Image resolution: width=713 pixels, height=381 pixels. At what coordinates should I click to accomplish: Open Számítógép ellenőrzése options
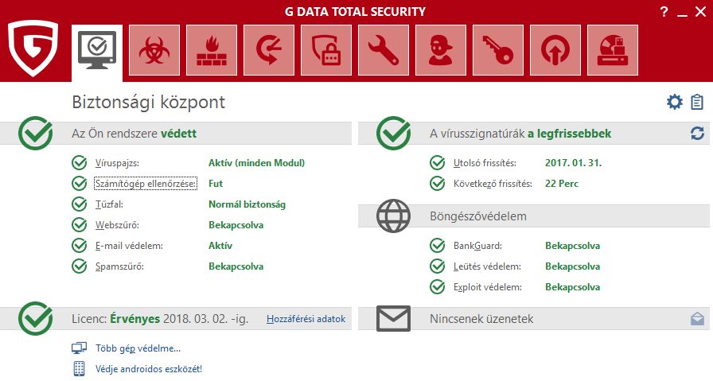click(x=146, y=184)
